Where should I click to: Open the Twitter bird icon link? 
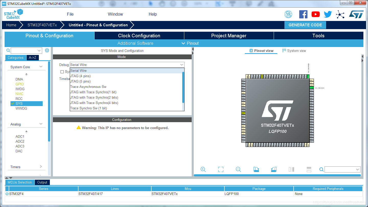click(328, 14)
